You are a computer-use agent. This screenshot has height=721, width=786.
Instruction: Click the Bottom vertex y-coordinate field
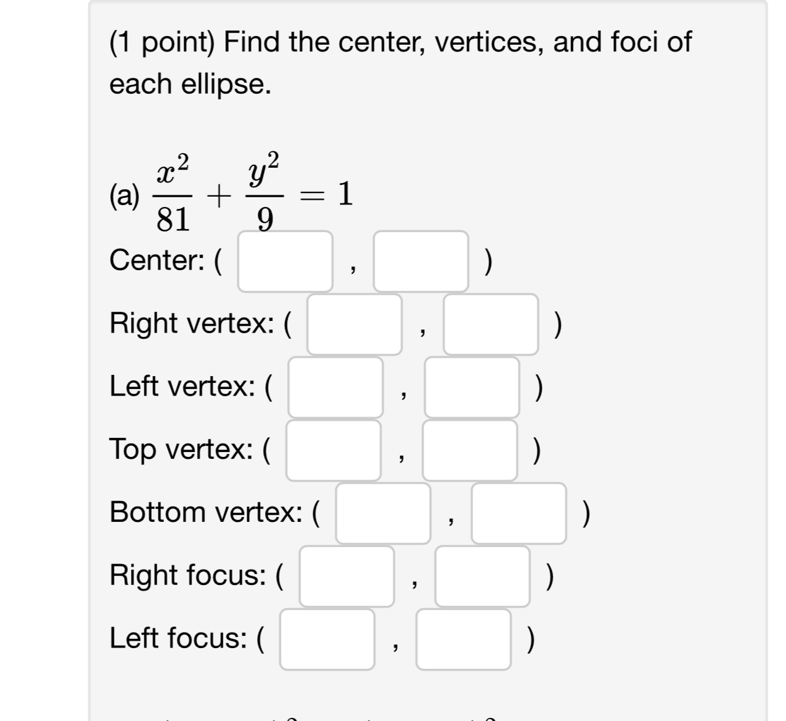click(520, 514)
